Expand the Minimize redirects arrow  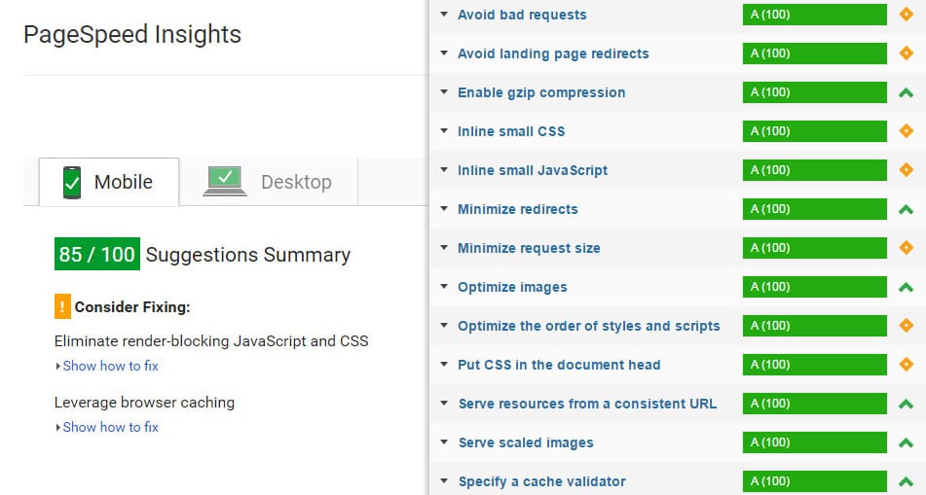444,209
